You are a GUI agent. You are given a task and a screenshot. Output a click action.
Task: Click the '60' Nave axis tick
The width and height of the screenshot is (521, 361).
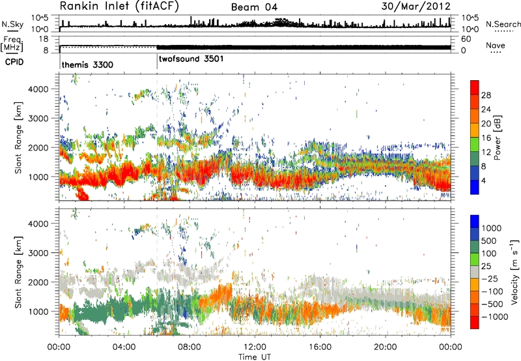[466, 39]
